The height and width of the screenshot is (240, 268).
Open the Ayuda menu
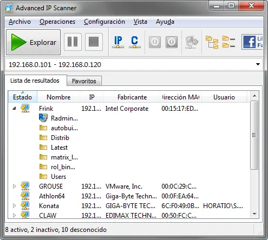[x=165, y=22]
